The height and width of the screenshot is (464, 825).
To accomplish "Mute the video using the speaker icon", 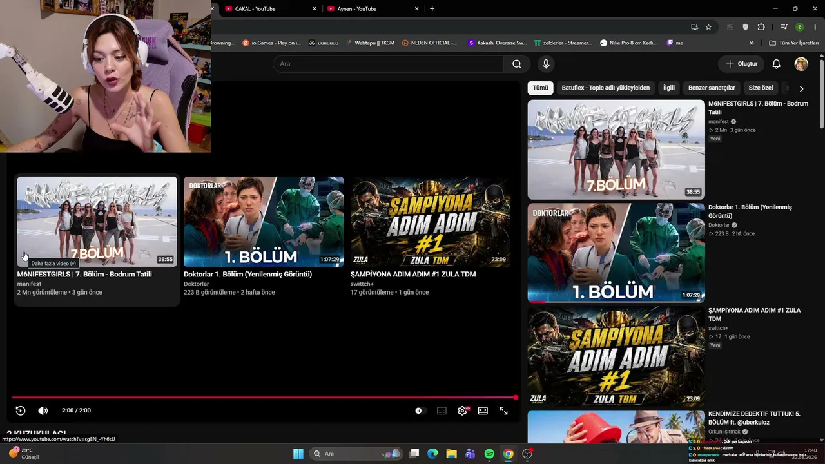I will pos(43,411).
